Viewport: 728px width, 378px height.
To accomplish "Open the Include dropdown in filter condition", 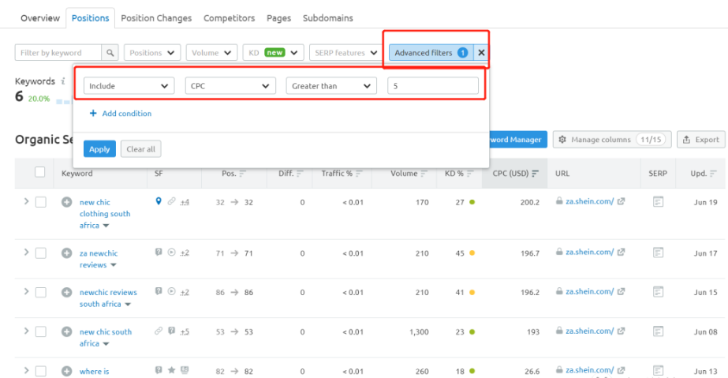I will 129,86.
